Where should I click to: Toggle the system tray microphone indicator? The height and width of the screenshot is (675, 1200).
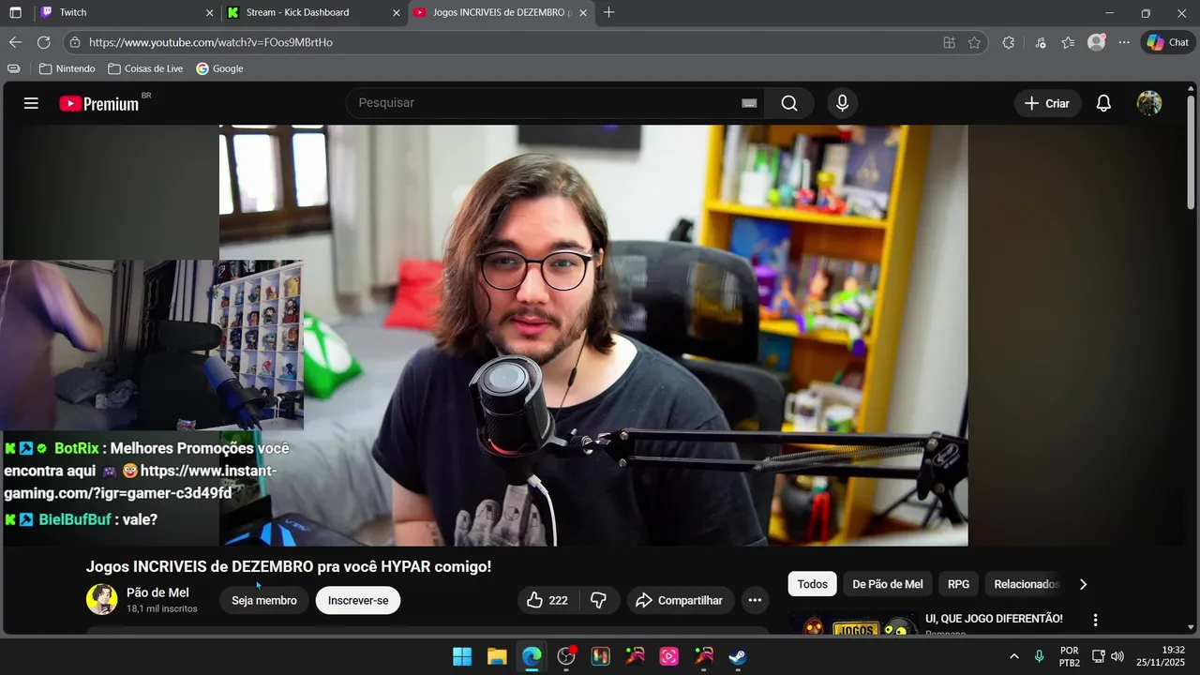click(1039, 656)
